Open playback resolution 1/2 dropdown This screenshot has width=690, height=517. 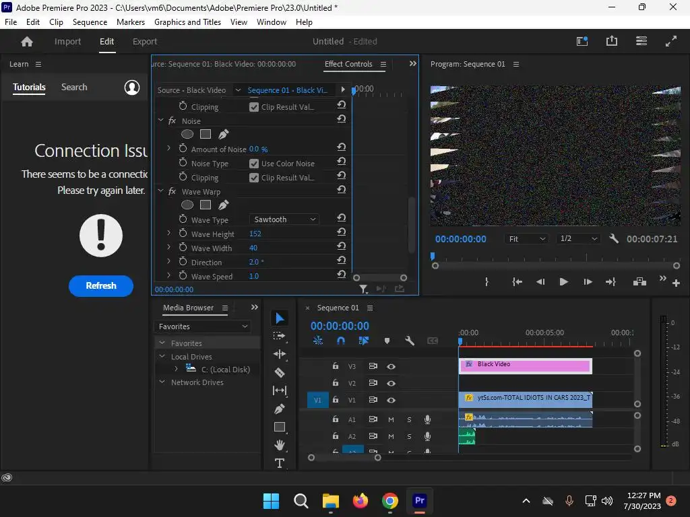(577, 239)
